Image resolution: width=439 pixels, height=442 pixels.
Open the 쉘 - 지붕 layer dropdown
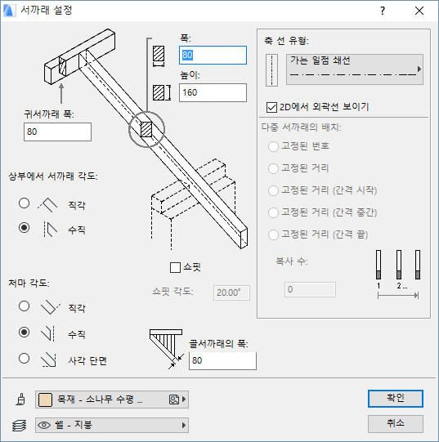112,425
